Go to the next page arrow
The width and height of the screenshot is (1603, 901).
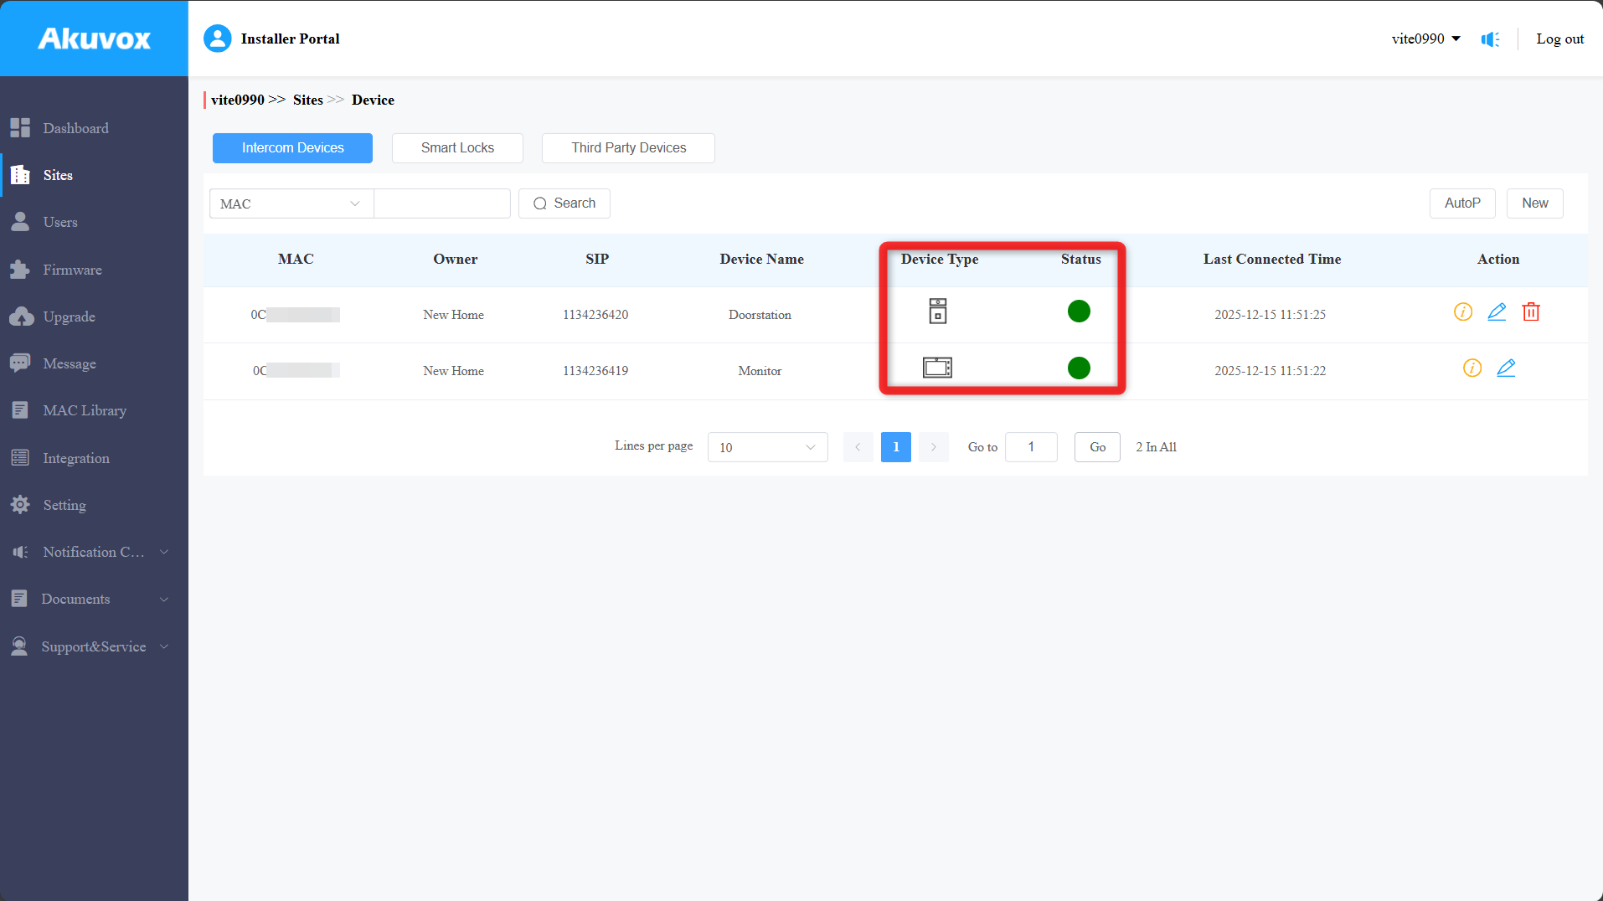pyautogui.click(x=934, y=447)
